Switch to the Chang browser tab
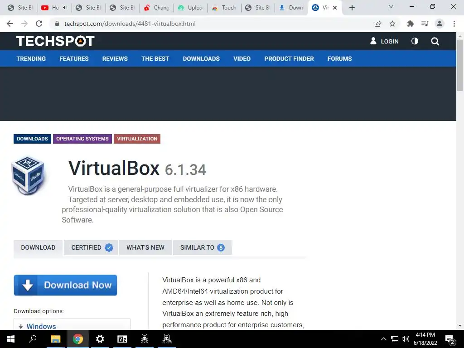This screenshot has height=348, width=464. 156,8
